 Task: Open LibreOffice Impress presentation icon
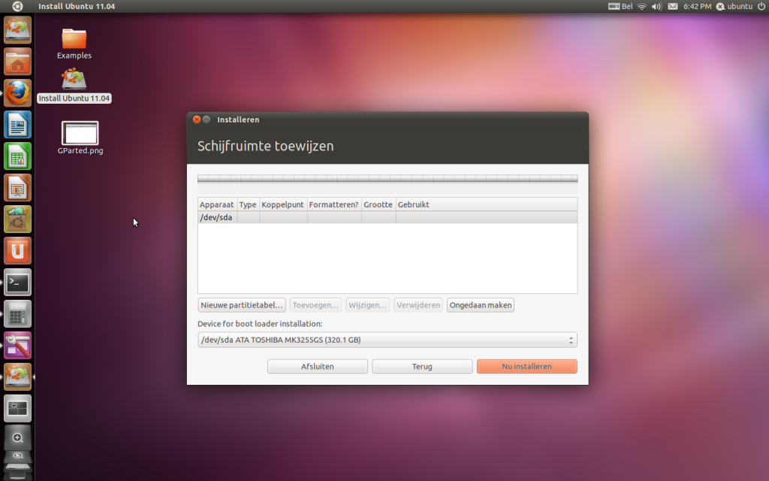click(x=17, y=188)
